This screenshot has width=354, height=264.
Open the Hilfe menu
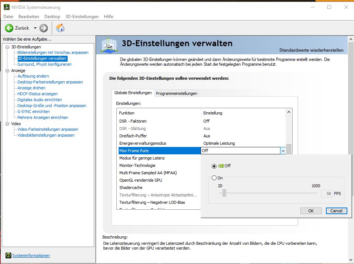click(108, 17)
